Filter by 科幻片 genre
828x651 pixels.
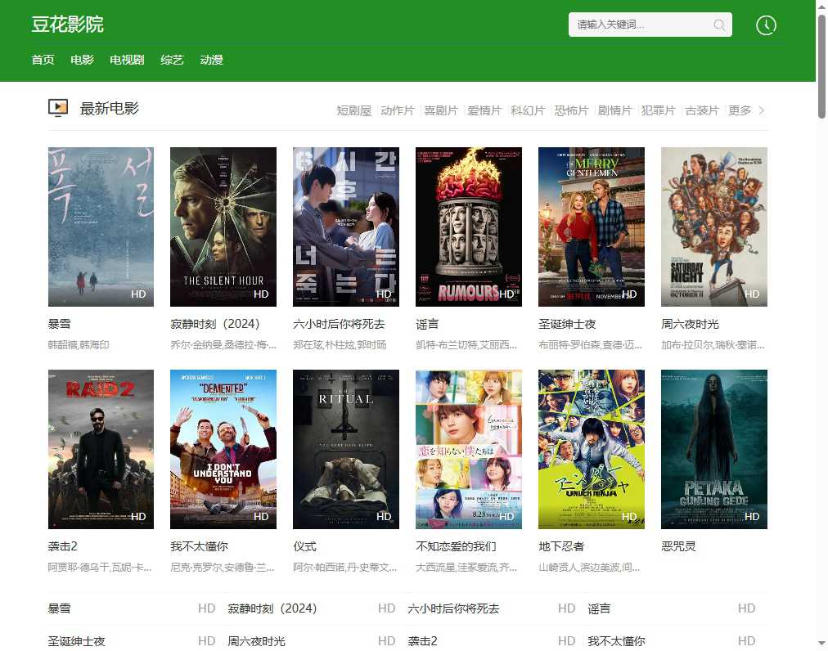click(528, 110)
